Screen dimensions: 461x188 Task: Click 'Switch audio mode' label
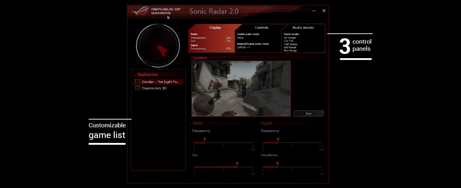pyautogui.click(x=248, y=34)
